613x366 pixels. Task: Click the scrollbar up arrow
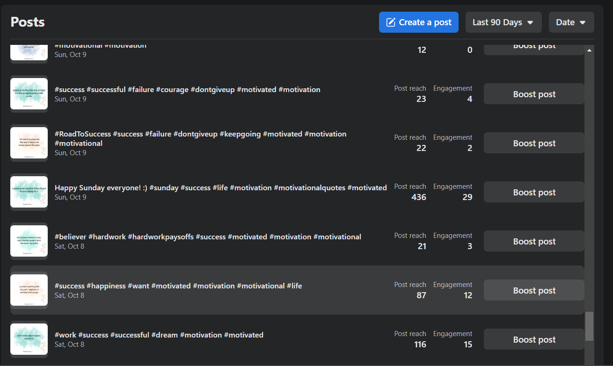coord(590,50)
